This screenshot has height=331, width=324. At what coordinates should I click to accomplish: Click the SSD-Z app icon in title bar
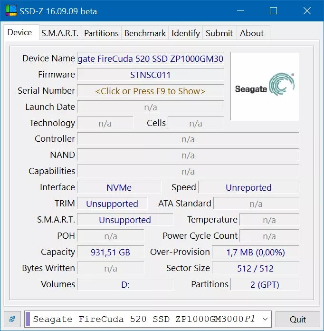pos(11,10)
